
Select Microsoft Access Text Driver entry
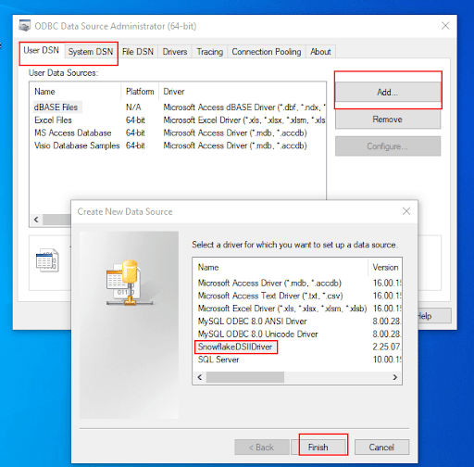[270, 296]
